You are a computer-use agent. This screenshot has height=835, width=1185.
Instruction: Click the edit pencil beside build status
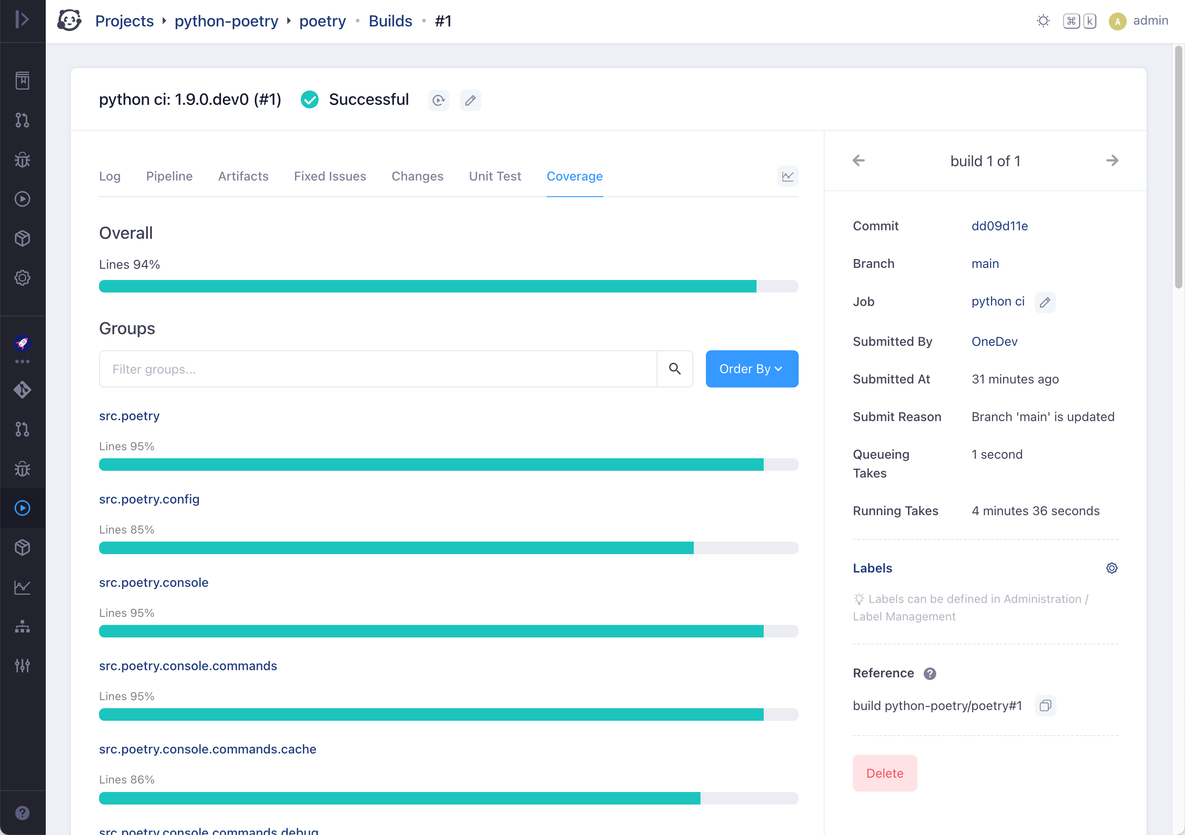point(470,100)
